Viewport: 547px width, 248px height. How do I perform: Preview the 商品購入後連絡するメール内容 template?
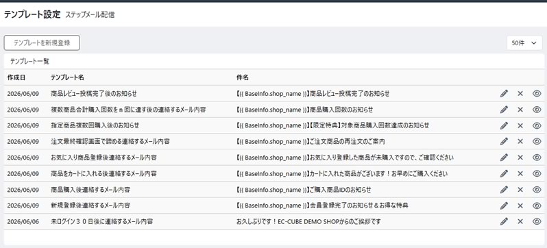pos(537,190)
